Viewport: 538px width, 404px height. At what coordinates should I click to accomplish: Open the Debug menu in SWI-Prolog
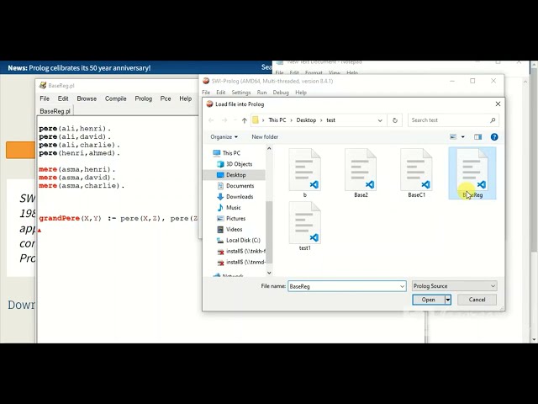(x=281, y=93)
